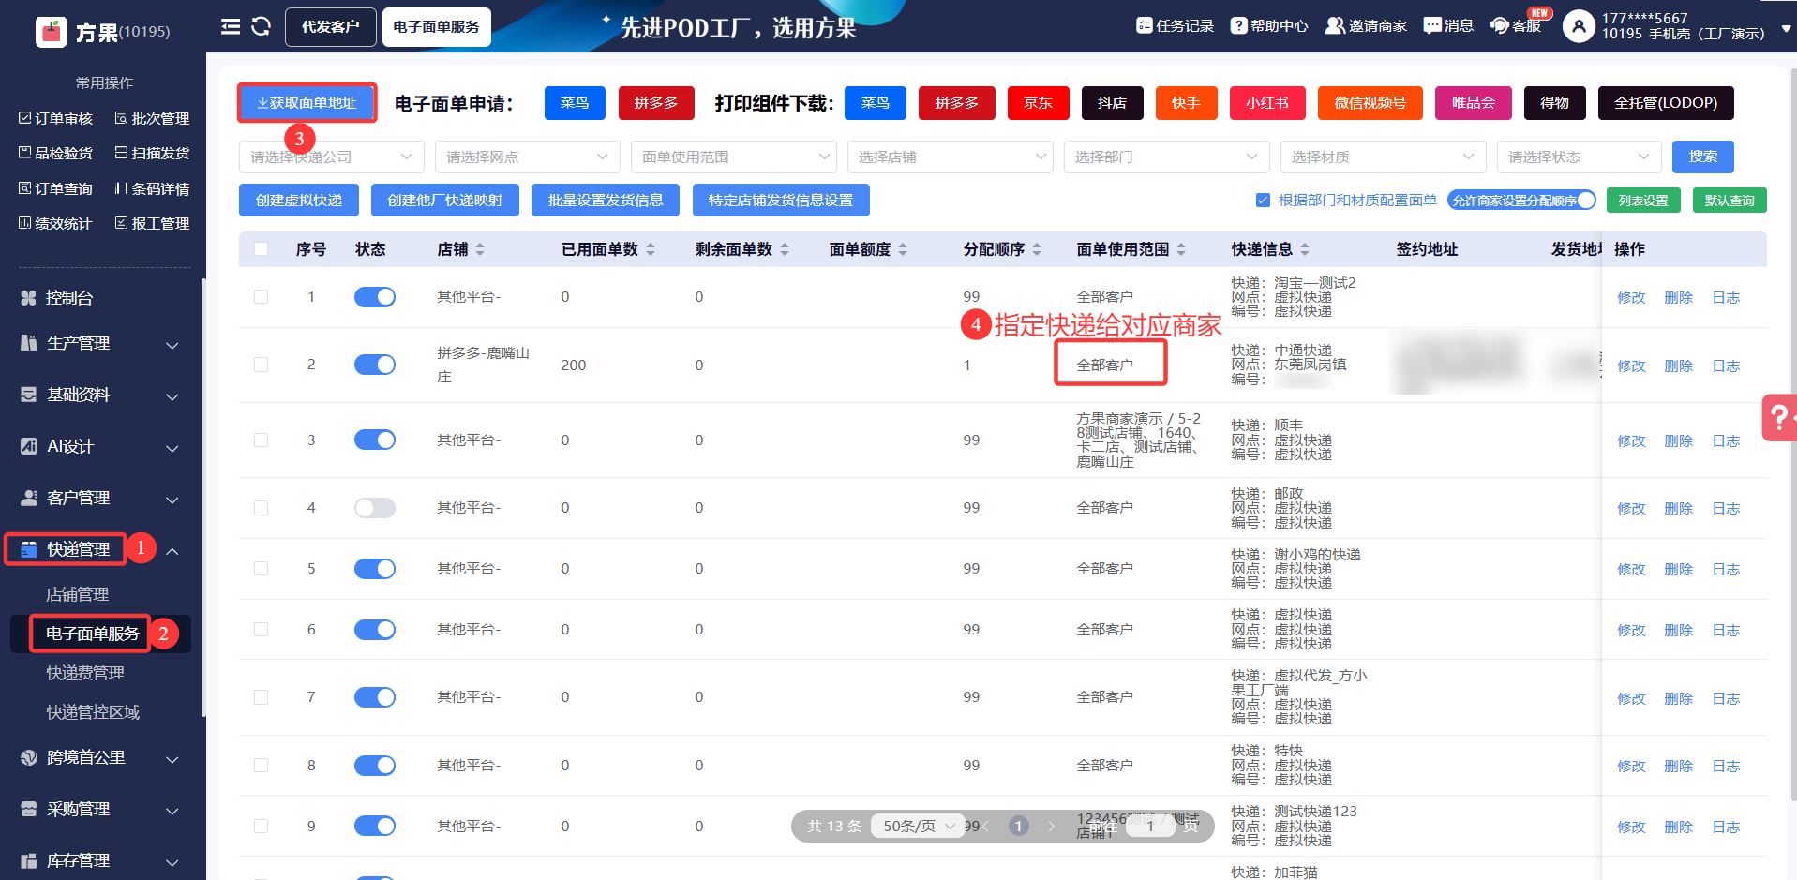1797x880 pixels.
Task: Check the row 5 checkbox
Action: 261,569
